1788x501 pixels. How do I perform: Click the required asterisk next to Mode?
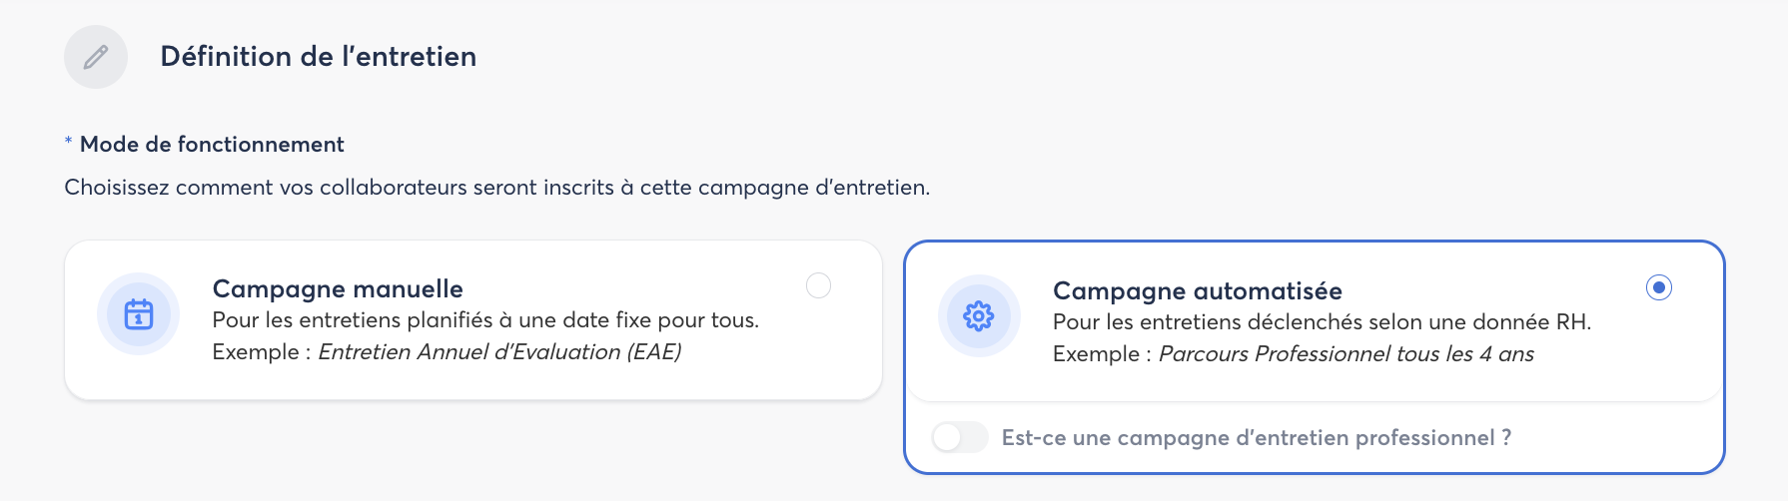[x=68, y=142]
